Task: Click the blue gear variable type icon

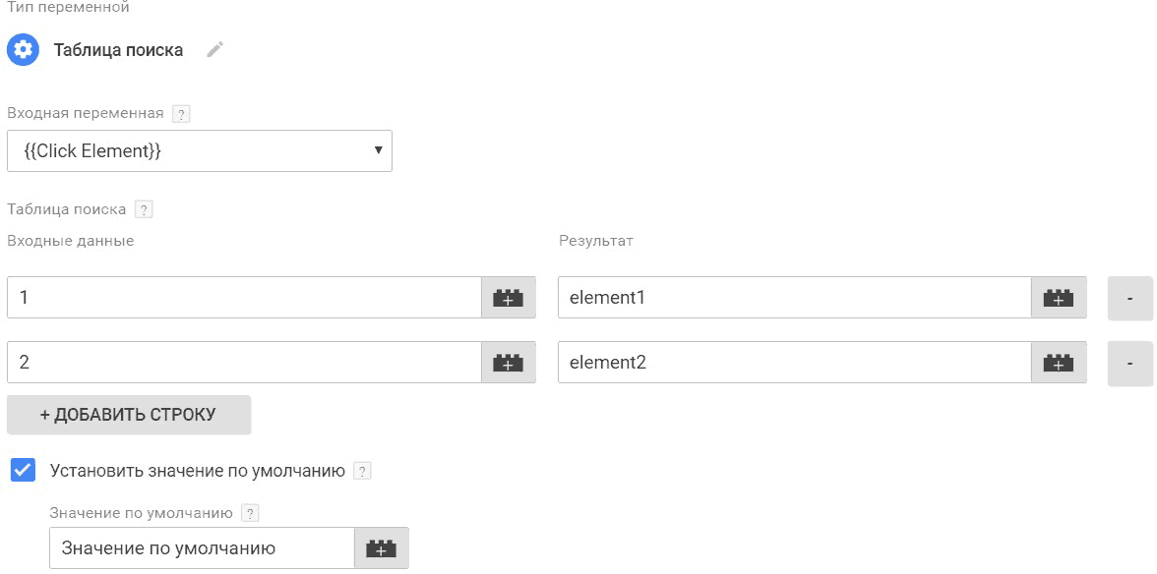Action: coord(23,50)
